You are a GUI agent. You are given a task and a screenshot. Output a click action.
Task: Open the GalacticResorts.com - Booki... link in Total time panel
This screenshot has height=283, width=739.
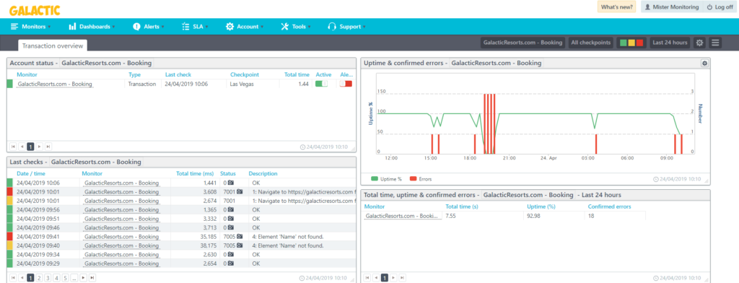[x=403, y=216]
